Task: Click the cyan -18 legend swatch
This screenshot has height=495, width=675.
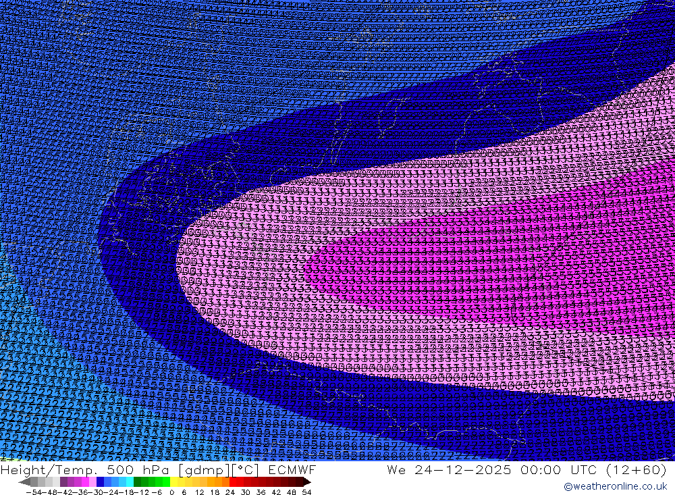Action: point(130,482)
